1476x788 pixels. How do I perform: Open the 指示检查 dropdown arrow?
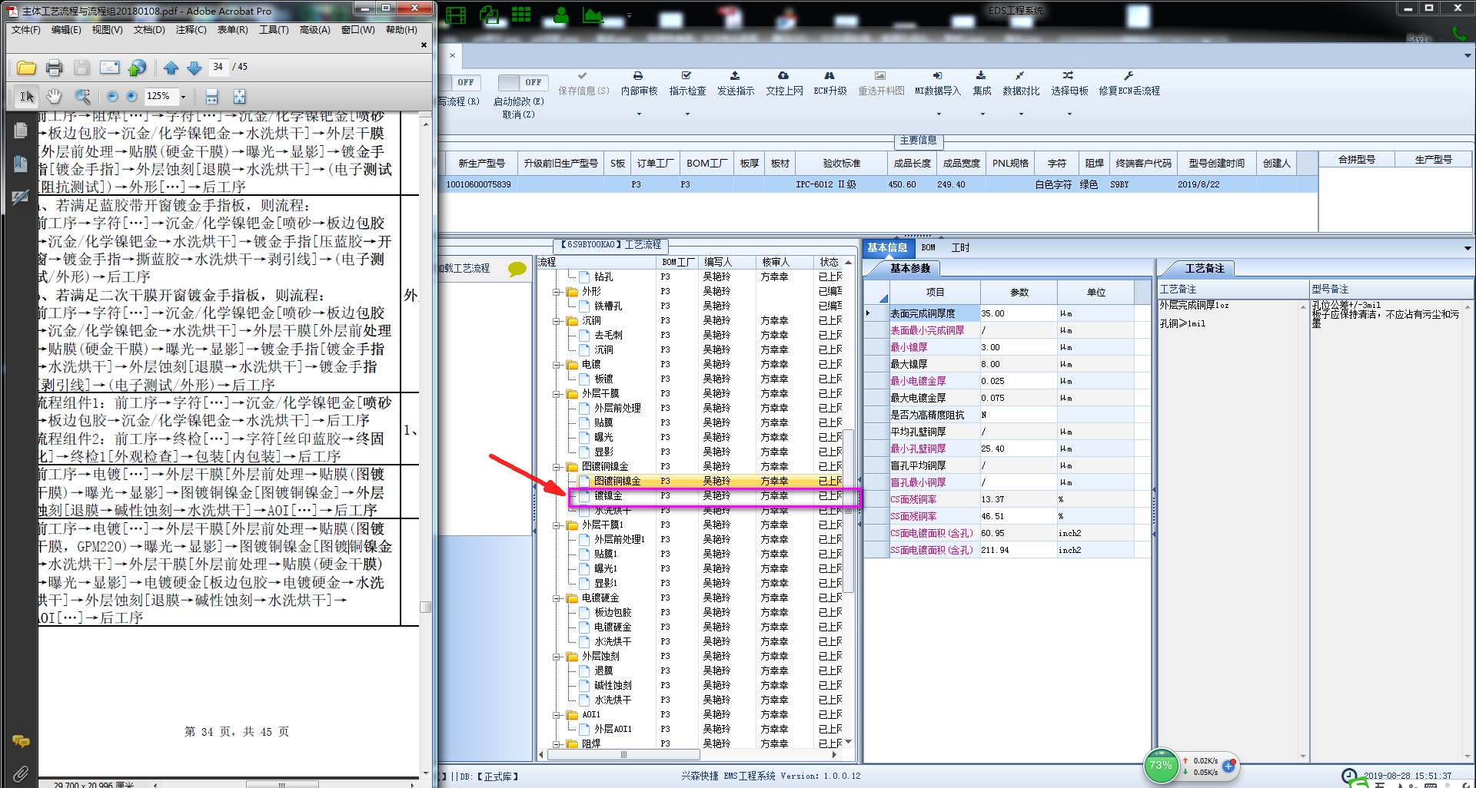687,114
